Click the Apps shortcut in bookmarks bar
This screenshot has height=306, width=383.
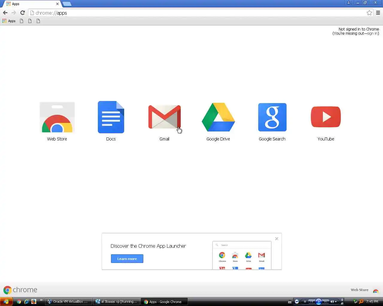coord(9,21)
